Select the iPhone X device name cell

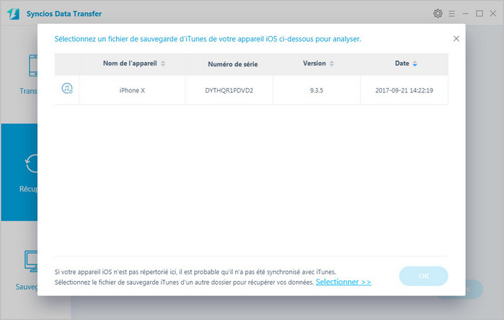[133, 89]
